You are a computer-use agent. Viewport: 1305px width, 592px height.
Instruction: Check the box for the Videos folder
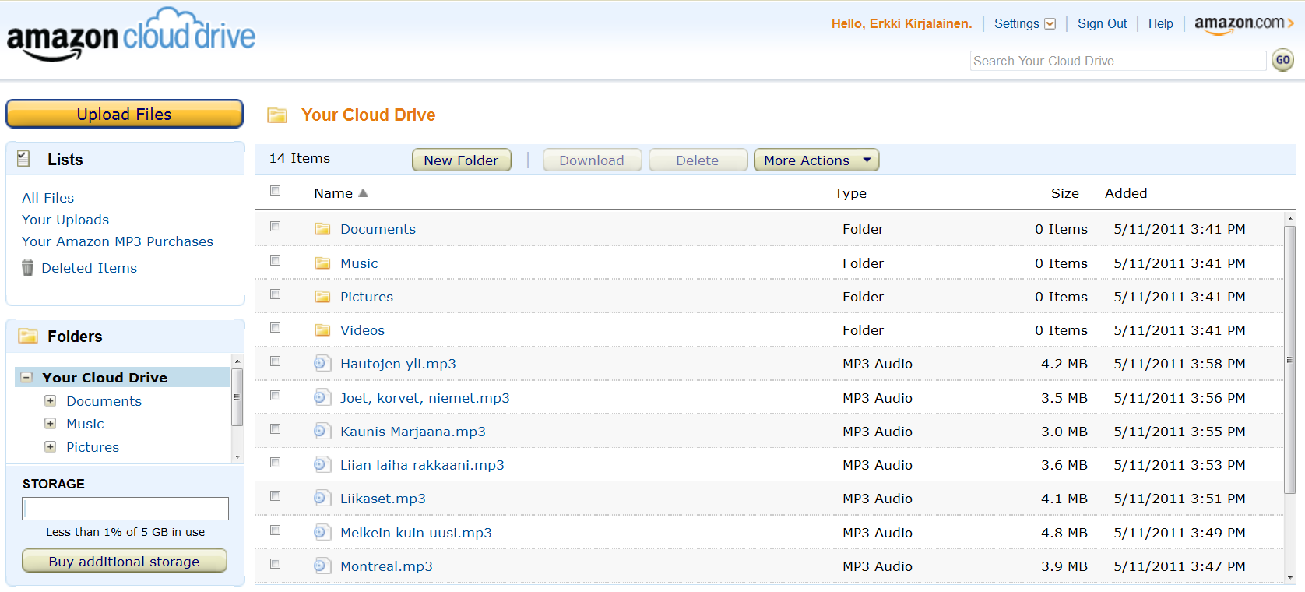click(275, 328)
